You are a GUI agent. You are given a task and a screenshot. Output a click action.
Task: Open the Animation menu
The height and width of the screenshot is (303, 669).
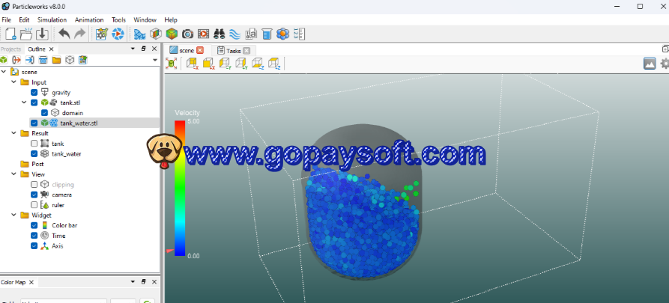[x=89, y=19]
